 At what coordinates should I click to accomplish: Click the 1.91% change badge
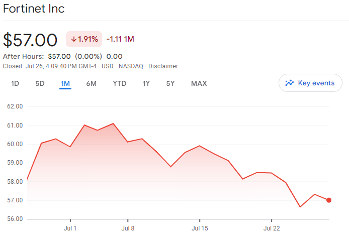84,39
